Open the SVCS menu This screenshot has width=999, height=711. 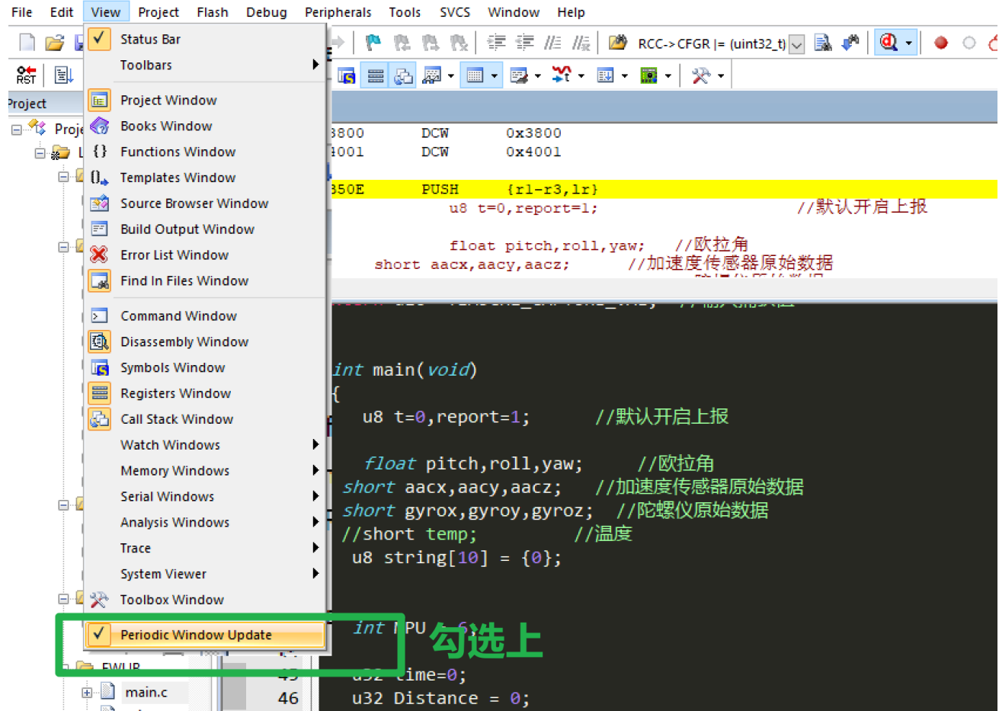[455, 12]
